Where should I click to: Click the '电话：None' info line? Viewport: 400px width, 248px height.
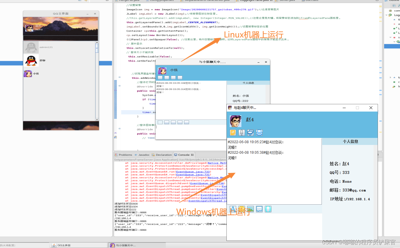point(341,181)
